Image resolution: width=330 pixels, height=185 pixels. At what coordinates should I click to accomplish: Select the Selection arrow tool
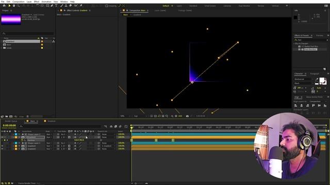[9, 6]
